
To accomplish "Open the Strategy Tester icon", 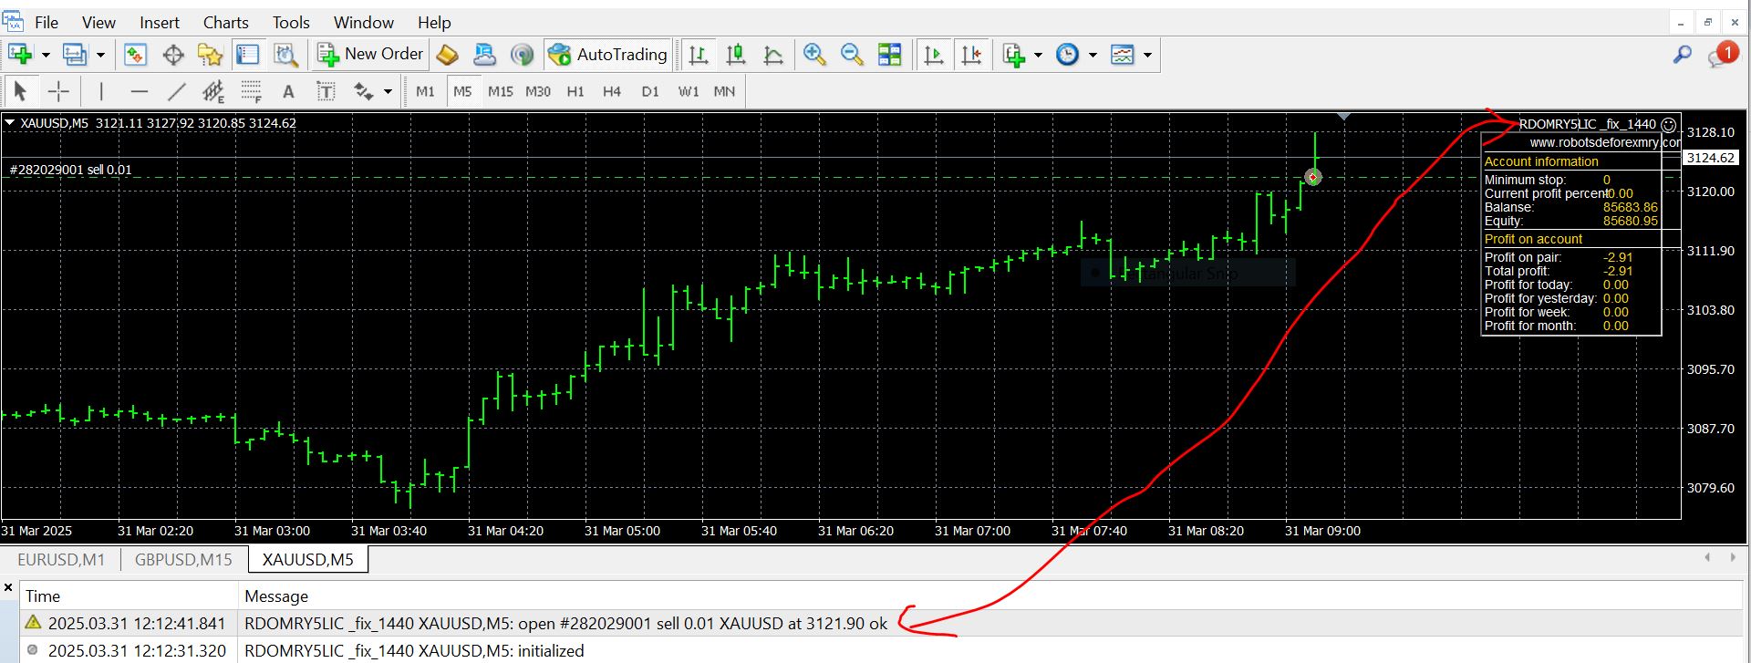I will click(x=285, y=55).
